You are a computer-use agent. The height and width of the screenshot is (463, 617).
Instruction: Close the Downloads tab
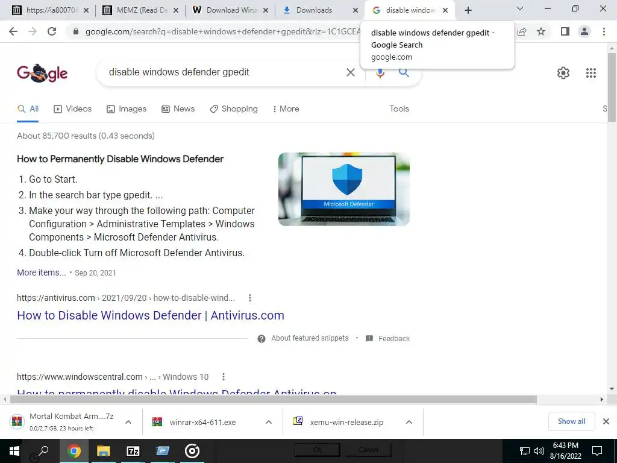coord(355,10)
